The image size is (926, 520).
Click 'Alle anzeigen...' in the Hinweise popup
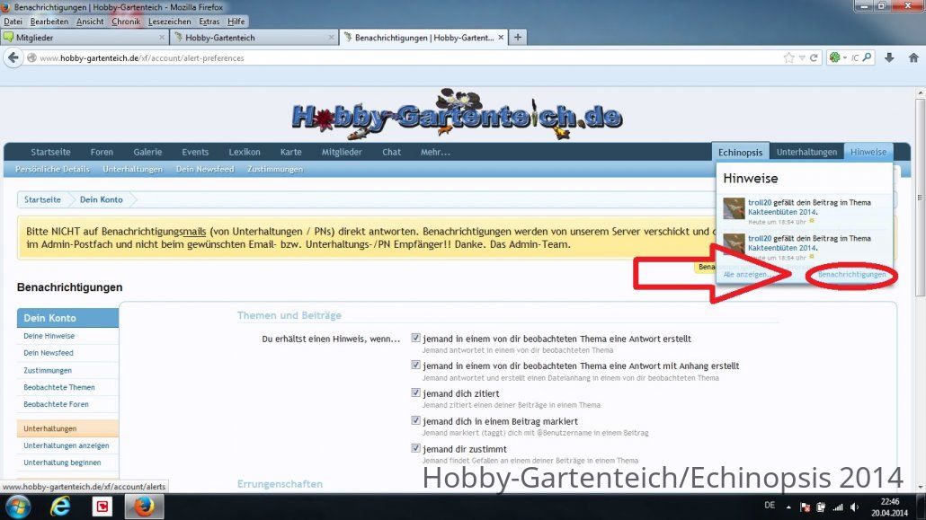746,275
